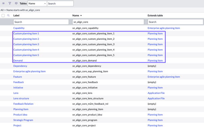204x128 pixels.
Task: Open Lens structure's Application File link
Action: tap(156, 98)
